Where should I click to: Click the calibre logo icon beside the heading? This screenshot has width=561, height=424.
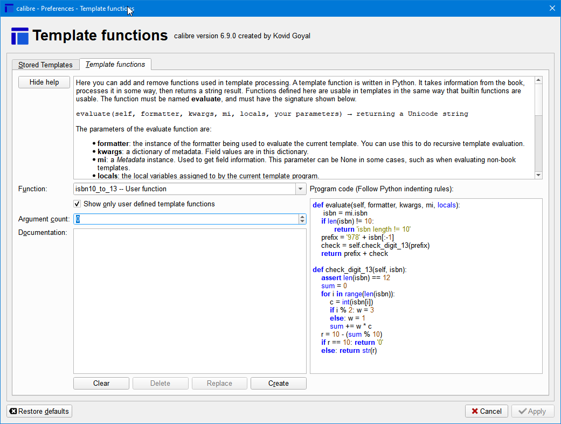(19, 36)
